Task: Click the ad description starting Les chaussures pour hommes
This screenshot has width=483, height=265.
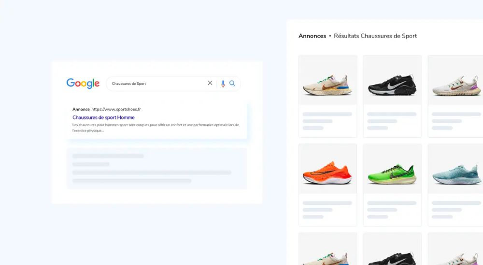Action: point(156,128)
